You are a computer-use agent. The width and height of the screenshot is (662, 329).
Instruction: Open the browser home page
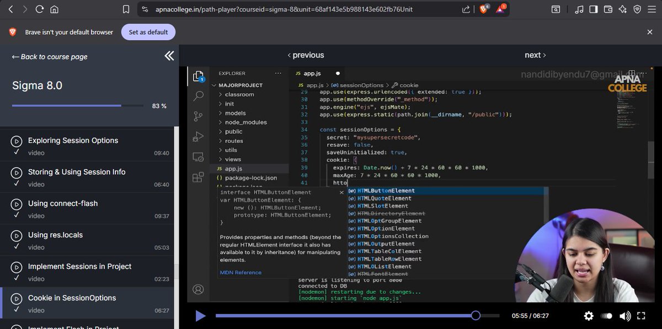54,9
